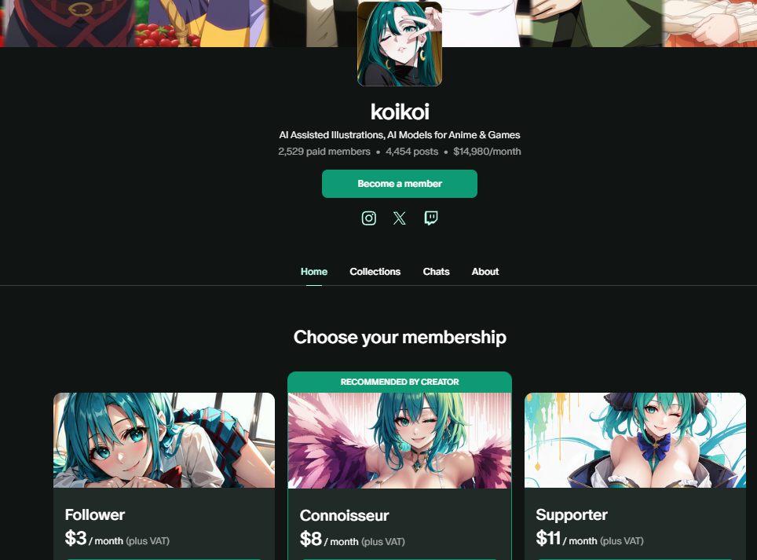Open the X (Twitter) profile icon
757x560 pixels.
click(399, 218)
